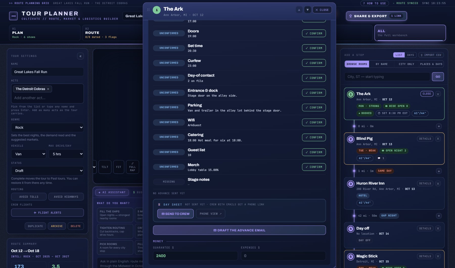Click the Guarantee $ field
This screenshot has height=268, width=455.
pyautogui.click(x=195, y=256)
